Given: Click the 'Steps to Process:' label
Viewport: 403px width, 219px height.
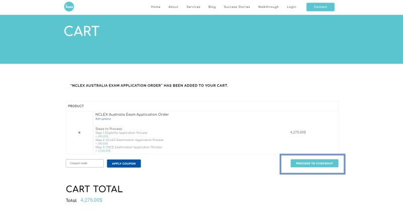Looking at the screenshot, I should tap(109, 128).
